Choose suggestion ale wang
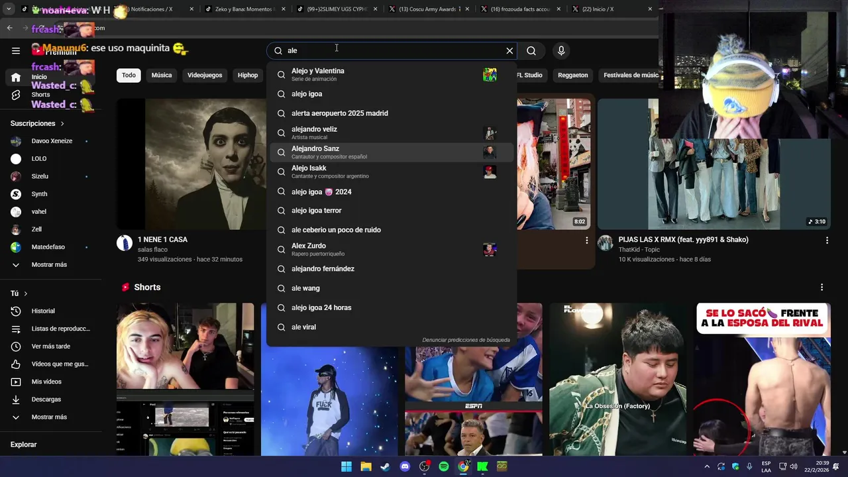The width and height of the screenshot is (848, 477). click(392, 288)
